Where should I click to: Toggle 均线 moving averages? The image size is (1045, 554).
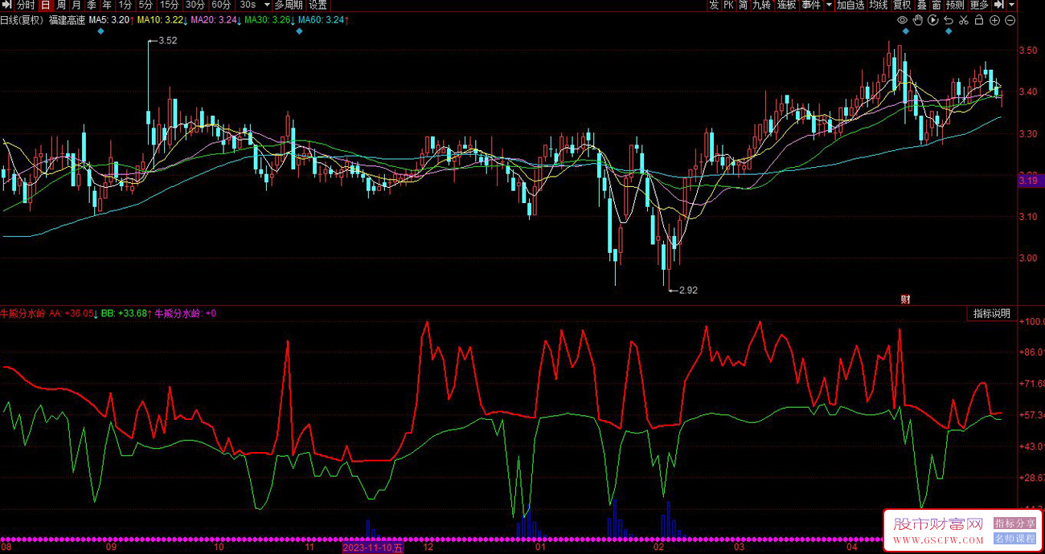(x=879, y=5)
